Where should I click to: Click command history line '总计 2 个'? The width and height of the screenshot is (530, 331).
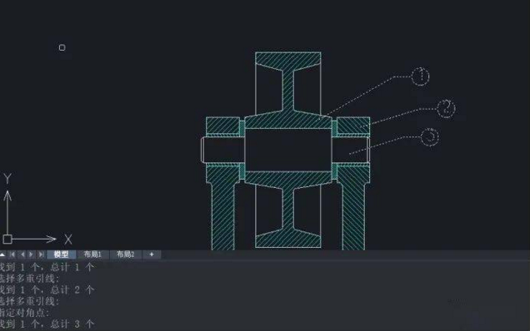72,290
